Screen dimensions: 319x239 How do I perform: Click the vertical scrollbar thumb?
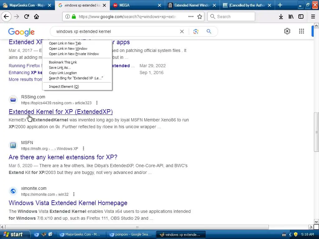pyautogui.click(x=316, y=132)
